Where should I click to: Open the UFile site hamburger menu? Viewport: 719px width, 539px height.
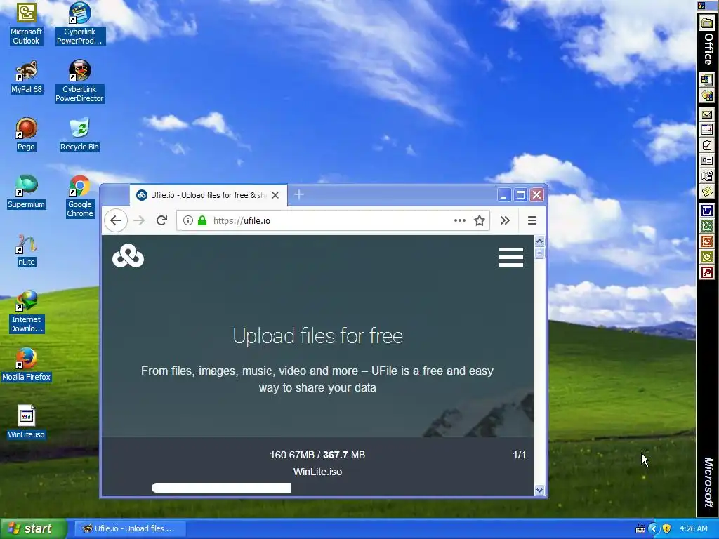[511, 257]
